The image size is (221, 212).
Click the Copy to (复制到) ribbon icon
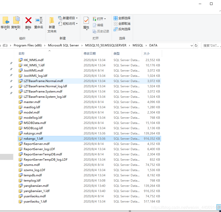pos(16,20)
